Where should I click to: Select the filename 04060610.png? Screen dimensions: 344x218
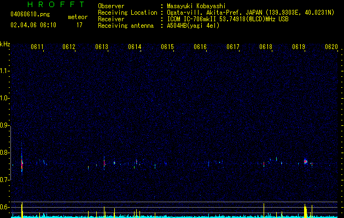[x=30, y=14]
